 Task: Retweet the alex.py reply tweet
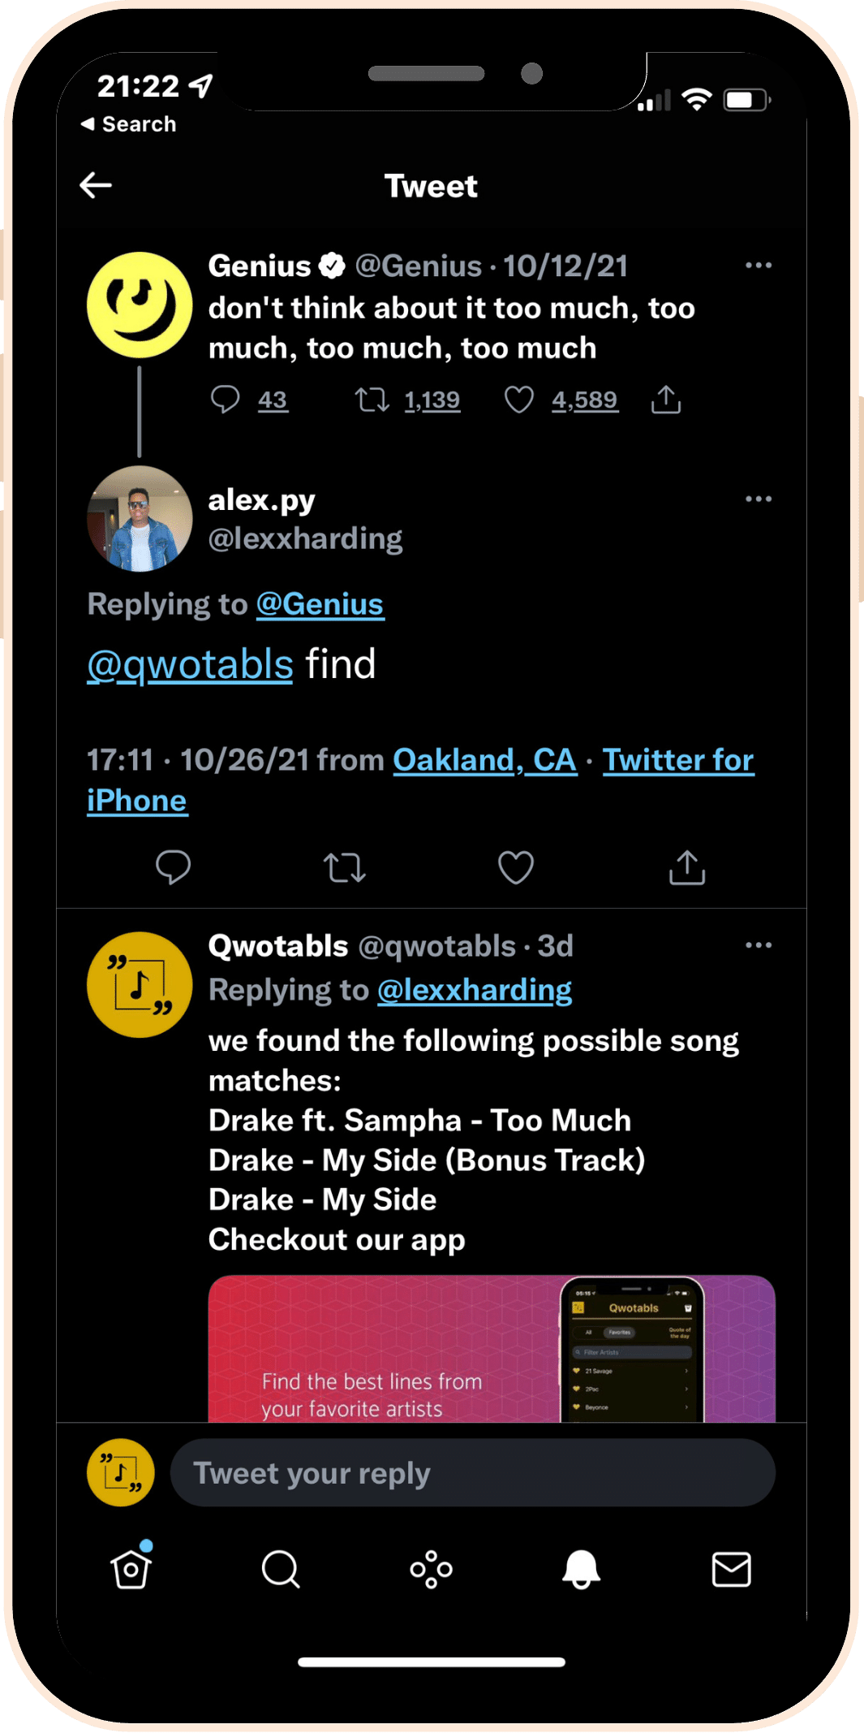(345, 867)
